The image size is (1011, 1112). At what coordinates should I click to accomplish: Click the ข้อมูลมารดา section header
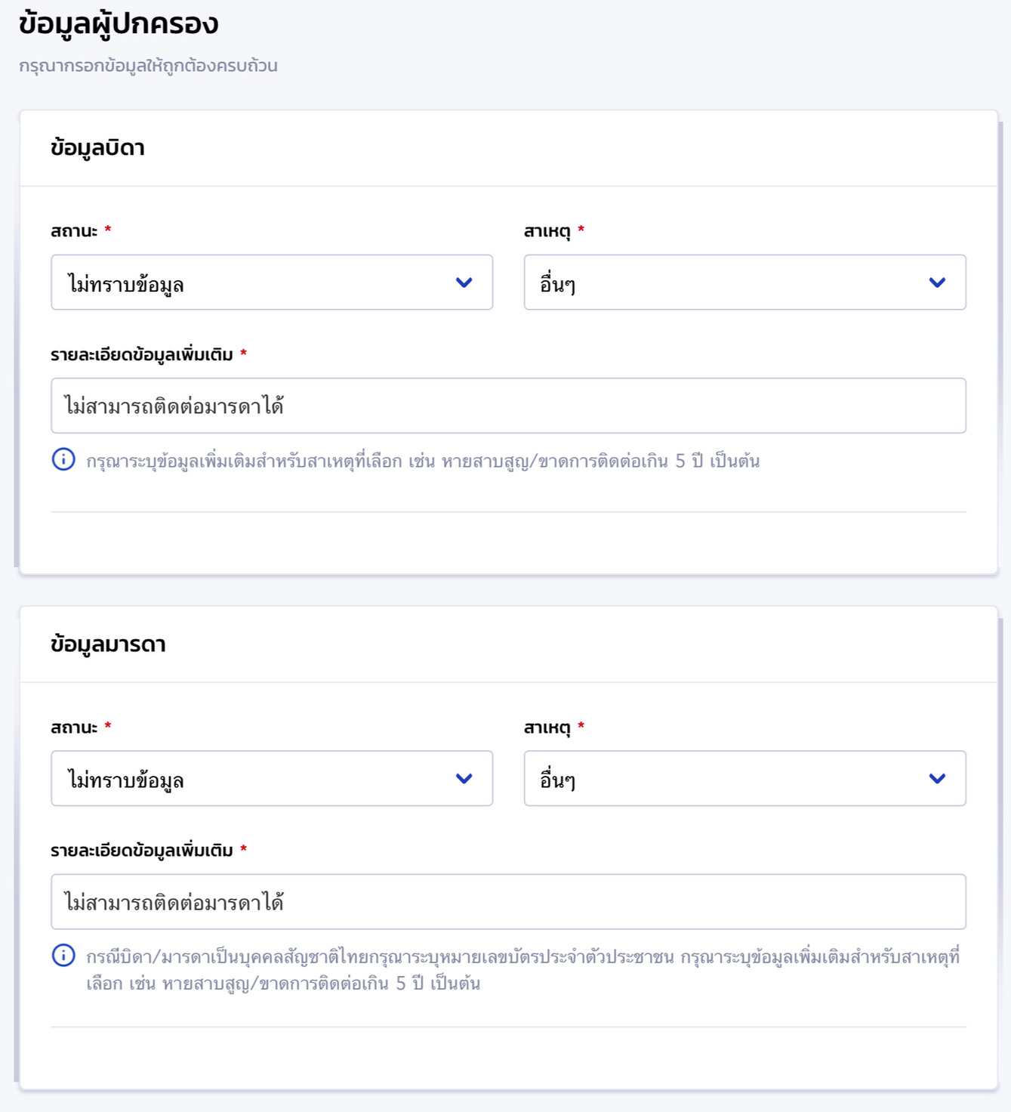pos(108,644)
